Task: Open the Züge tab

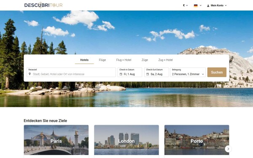Action: 145,60
